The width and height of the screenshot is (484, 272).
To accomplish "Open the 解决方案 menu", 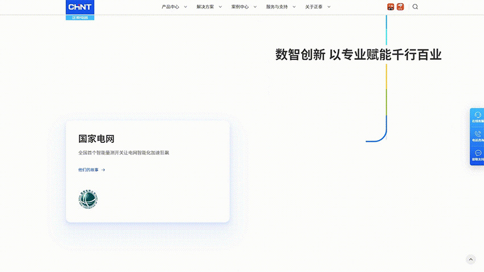I will tap(205, 7).
